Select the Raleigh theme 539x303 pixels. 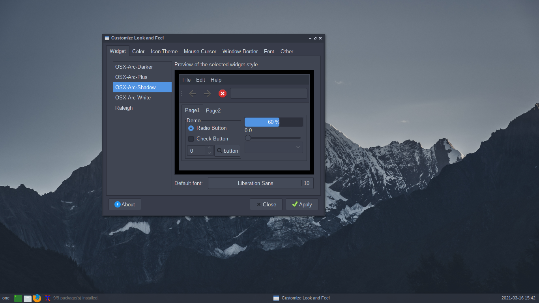click(x=142, y=108)
